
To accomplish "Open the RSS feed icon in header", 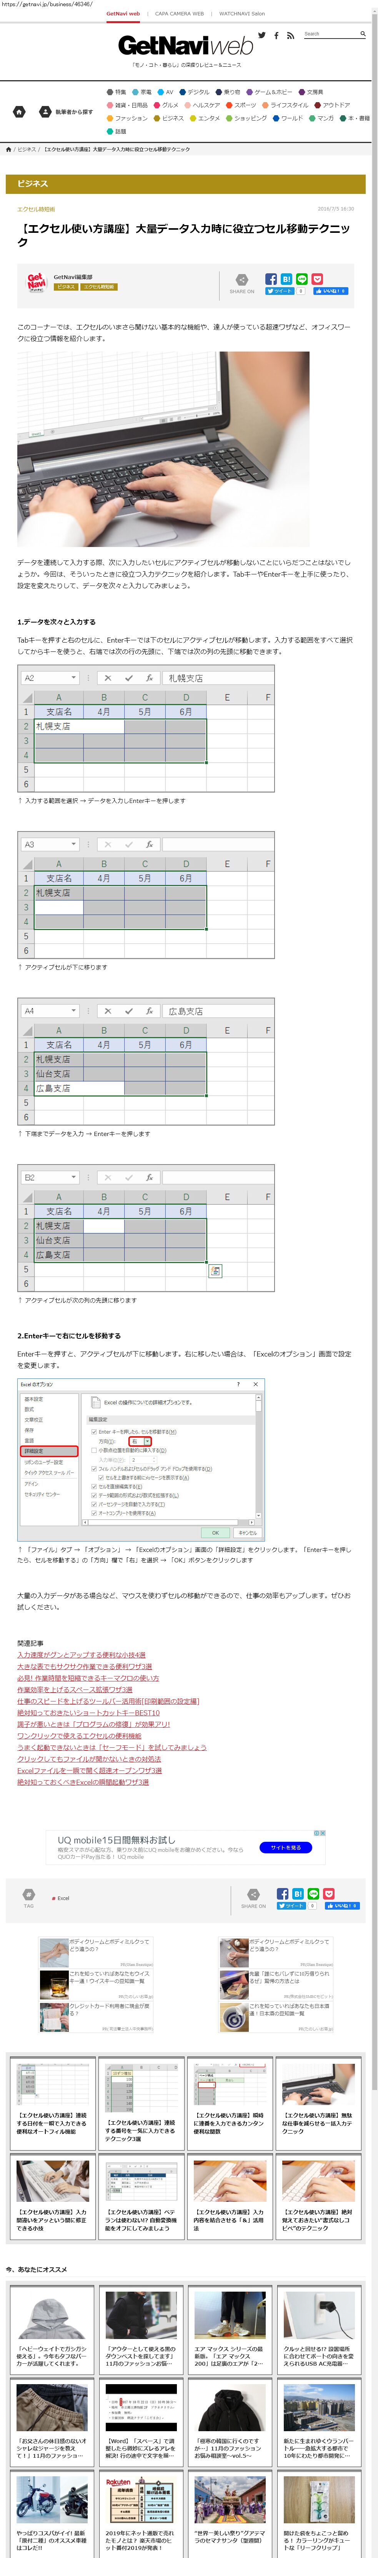I will coord(290,36).
